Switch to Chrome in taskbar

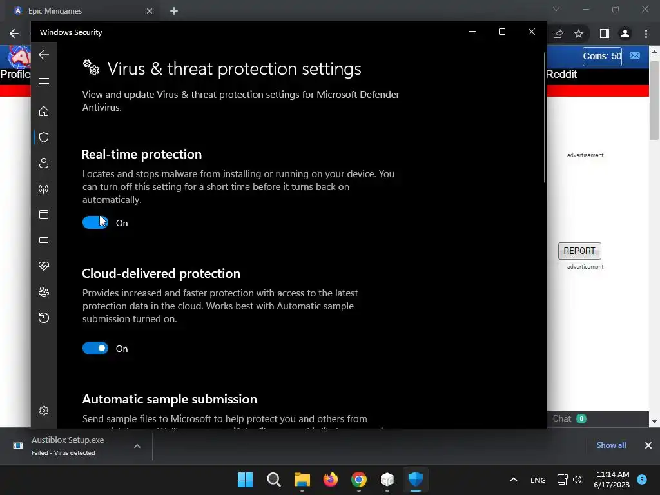pos(358,480)
